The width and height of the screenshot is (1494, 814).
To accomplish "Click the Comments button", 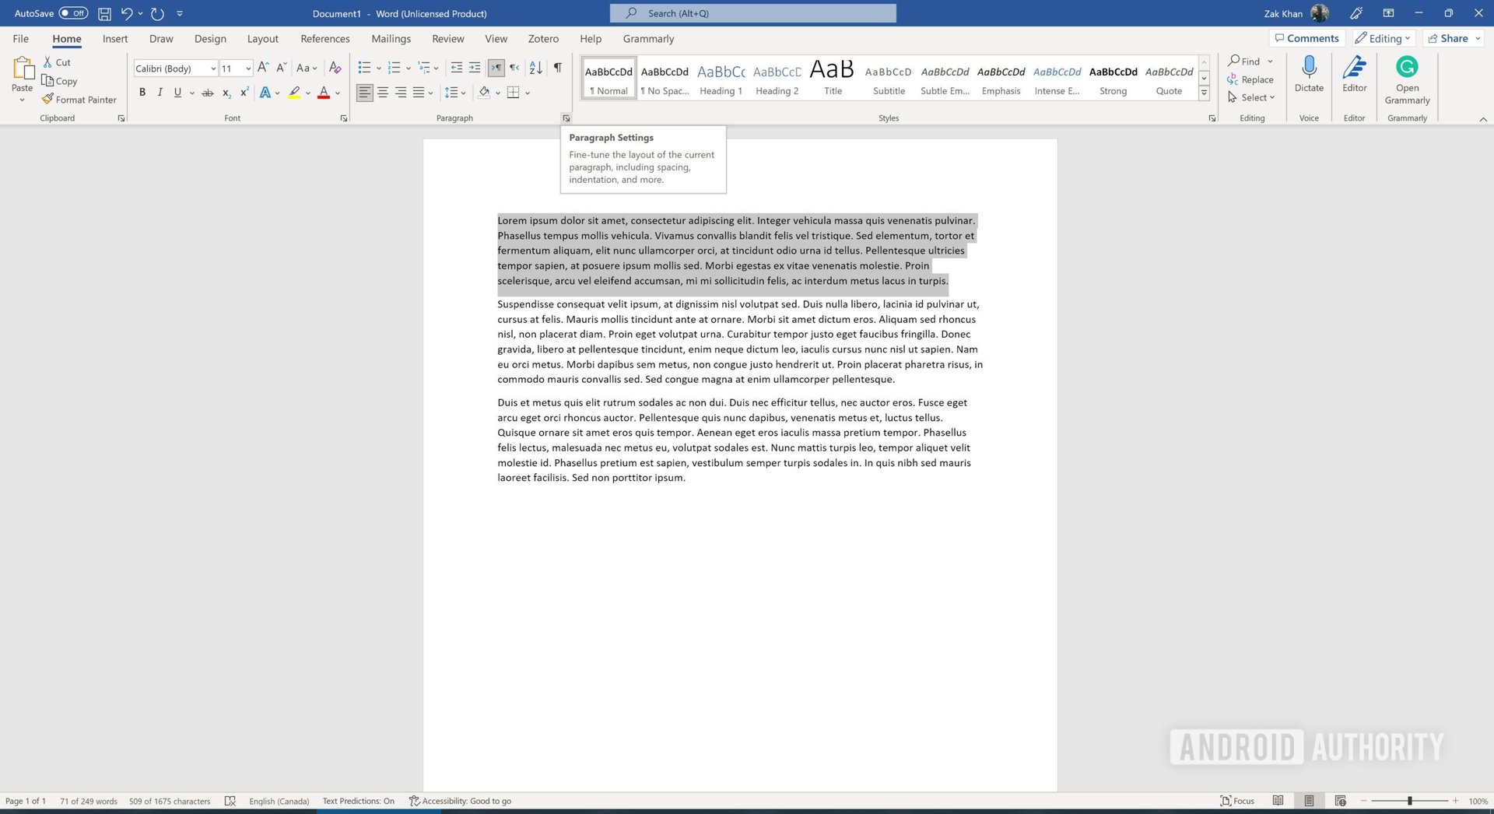I will pyautogui.click(x=1306, y=38).
